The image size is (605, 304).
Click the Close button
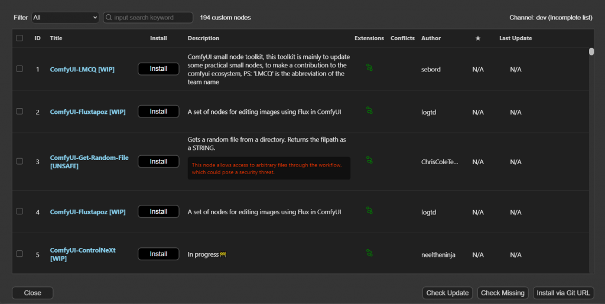coord(32,293)
